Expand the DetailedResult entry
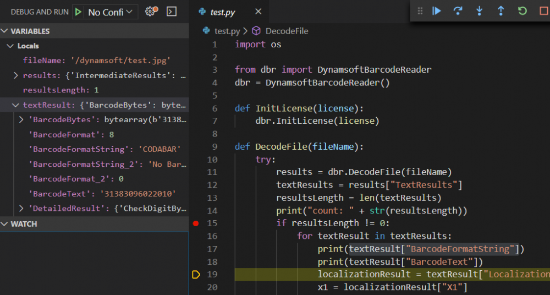Screen dimensions: 550x295 (21, 209)
